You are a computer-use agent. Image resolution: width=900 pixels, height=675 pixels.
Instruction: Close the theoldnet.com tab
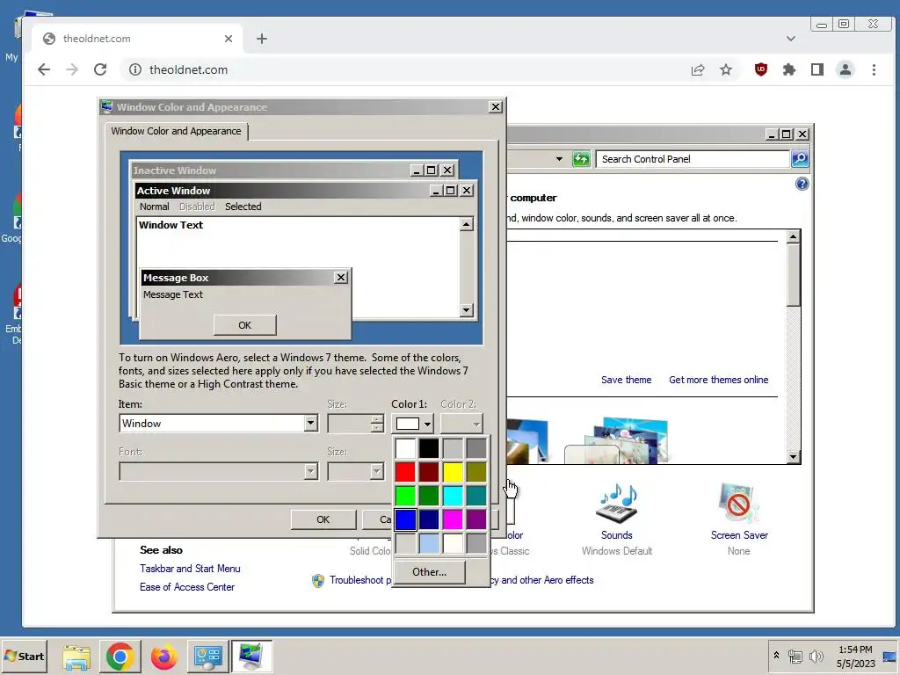click(229, 39)
